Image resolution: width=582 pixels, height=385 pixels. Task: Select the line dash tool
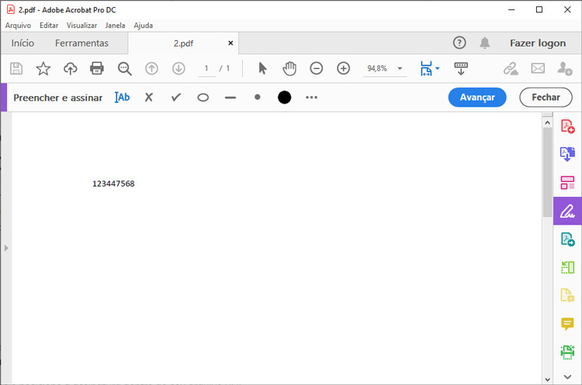[x=230, y=98]
